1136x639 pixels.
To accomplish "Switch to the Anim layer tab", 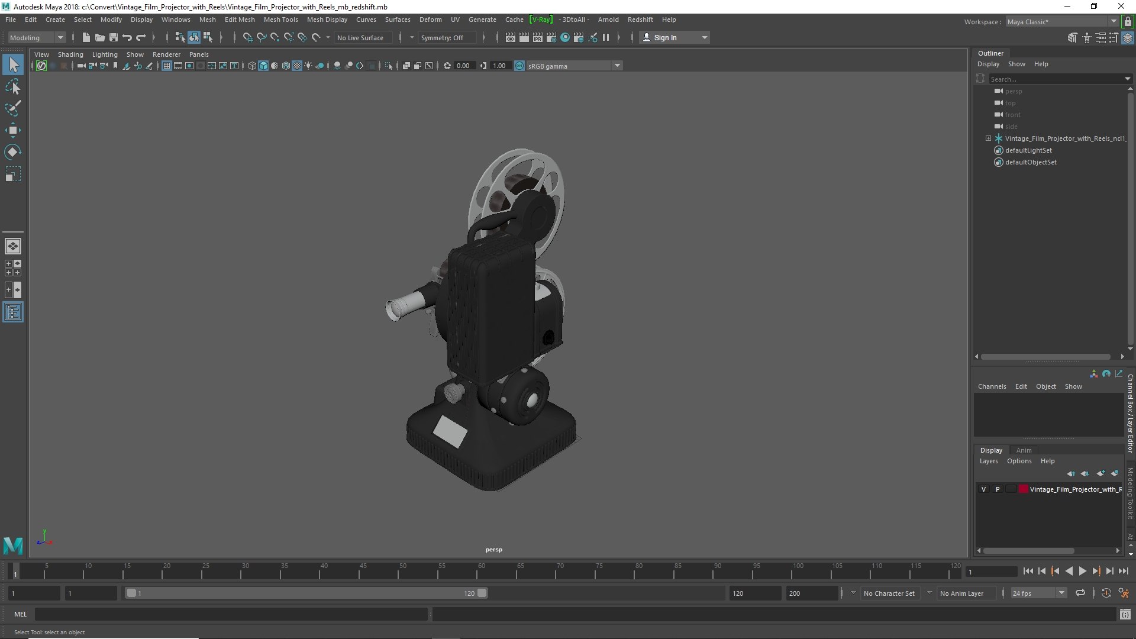I will click(1024, 450).
